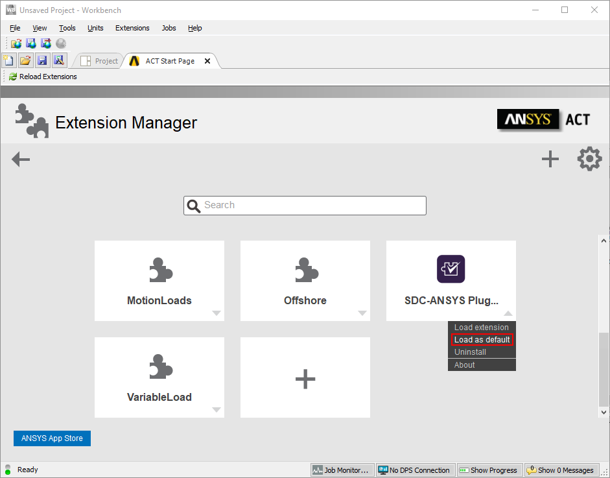
Task: Open the Jobs menu
Action: coord(169,28)
